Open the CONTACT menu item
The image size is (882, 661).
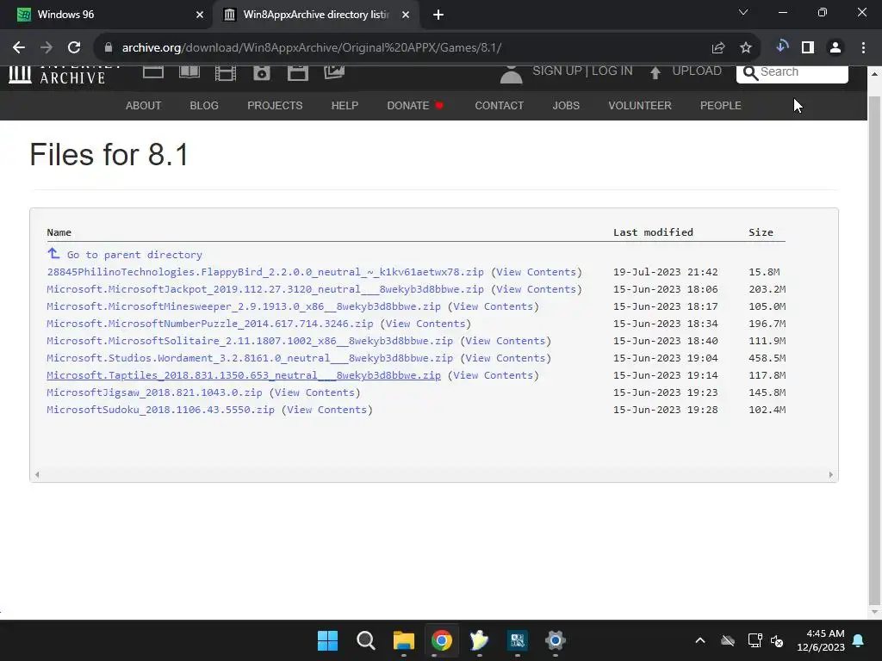coord(499,106)
